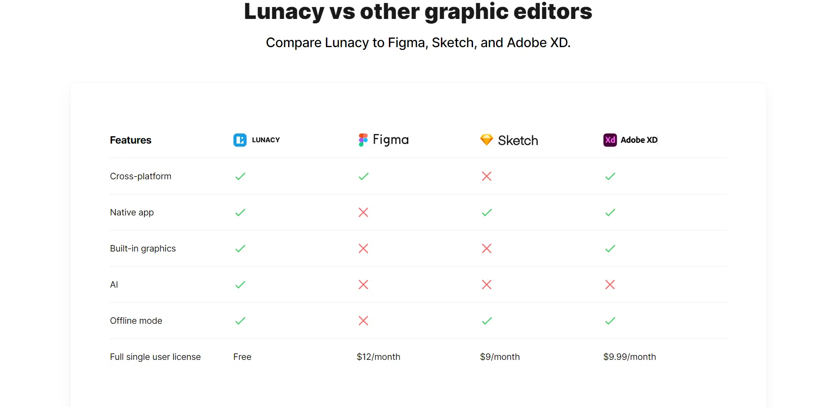Image resolution: width=836 pixels, height=407 pixels.
Task: Click the Adobe XD logo icon
Action: pyautogui.click(x=610, y=140)
